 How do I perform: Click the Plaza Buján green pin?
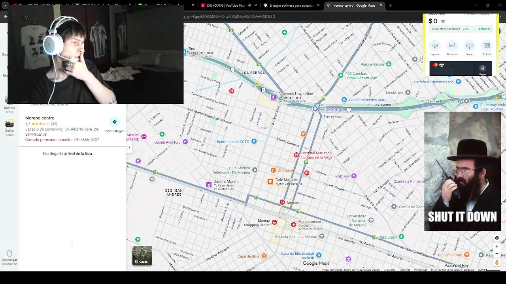tap(401, 237)
